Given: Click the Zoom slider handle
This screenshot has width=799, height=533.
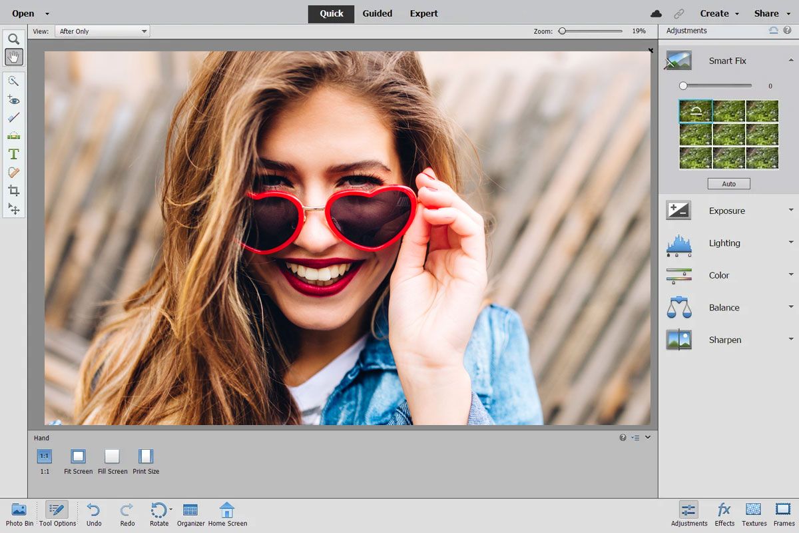Looking at the screenshot, I should [563, 31].
